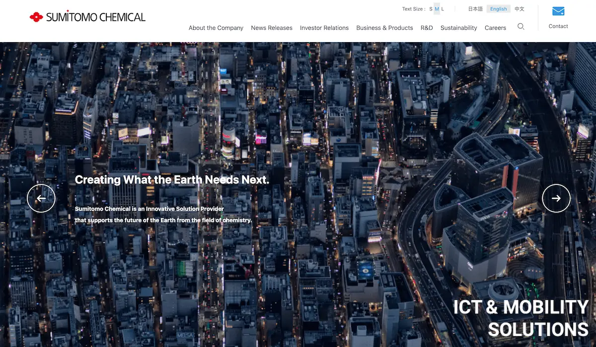The image size is (596, 347).
Task: Open Careers menu item
Action: (x=495, y=28)
